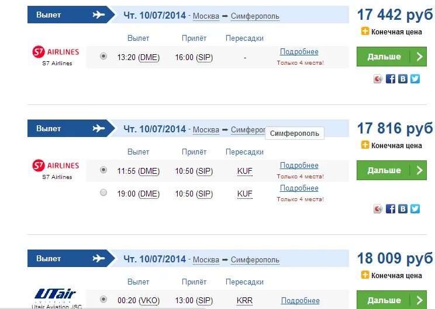Share first flight on Facebook

click(391, 79)
